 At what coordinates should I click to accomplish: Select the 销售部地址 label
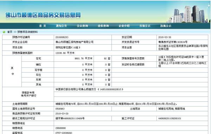click(x=19, y=123)
